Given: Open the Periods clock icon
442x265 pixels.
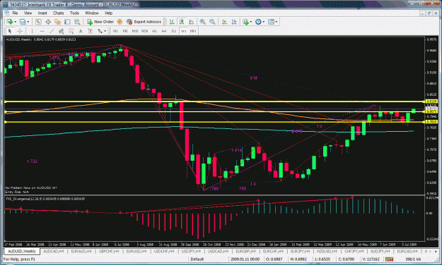Looking at the screenshot, I should pyautogui.click(x=258, y=22).
